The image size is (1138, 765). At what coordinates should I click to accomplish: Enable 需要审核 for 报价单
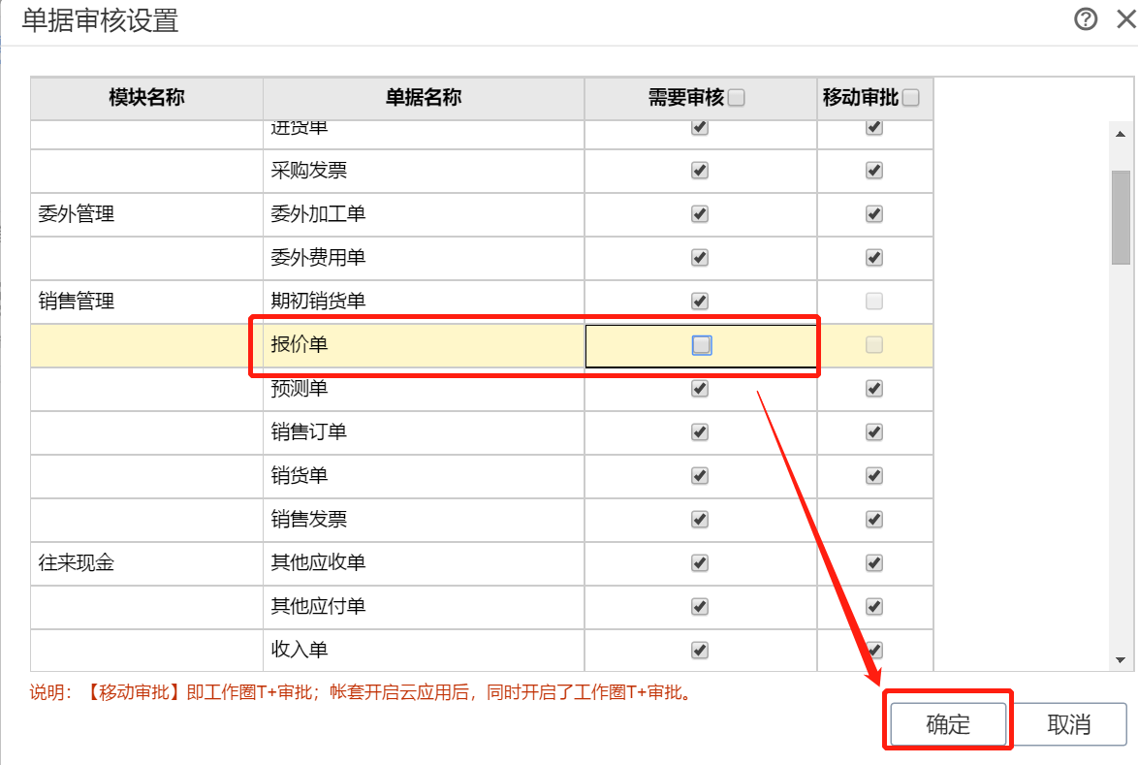click(701, 345)
